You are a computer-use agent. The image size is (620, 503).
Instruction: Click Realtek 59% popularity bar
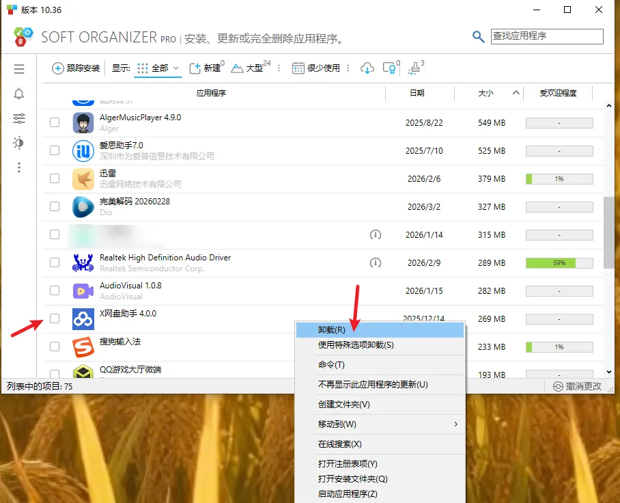[559, 263]
